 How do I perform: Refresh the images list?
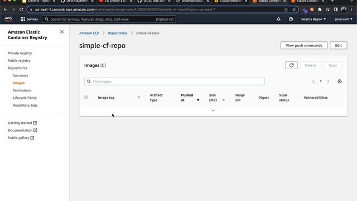291,65
